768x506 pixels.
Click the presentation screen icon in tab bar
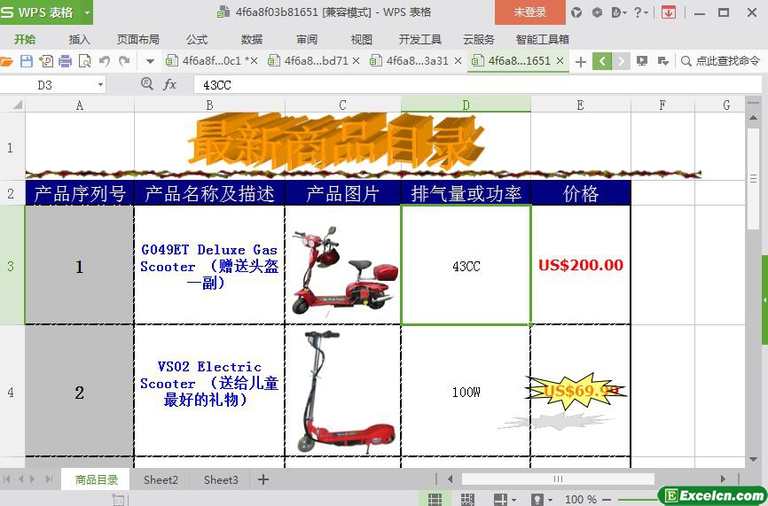tap(642, 61)
